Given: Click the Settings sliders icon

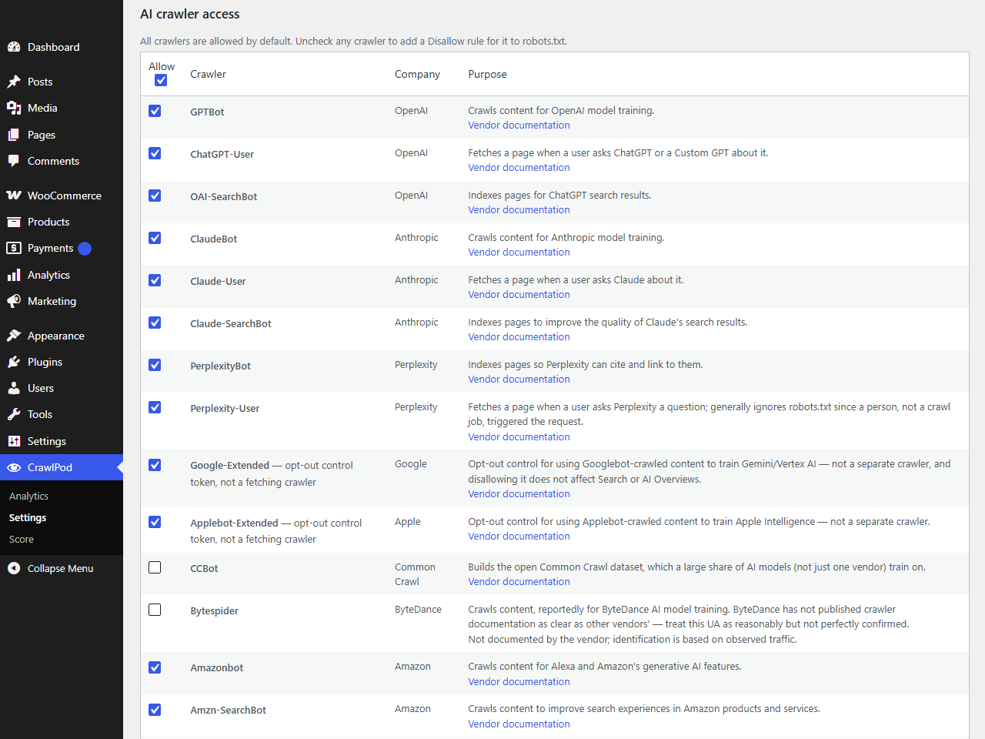Looking at the screenshot, I should coord(14,441).
